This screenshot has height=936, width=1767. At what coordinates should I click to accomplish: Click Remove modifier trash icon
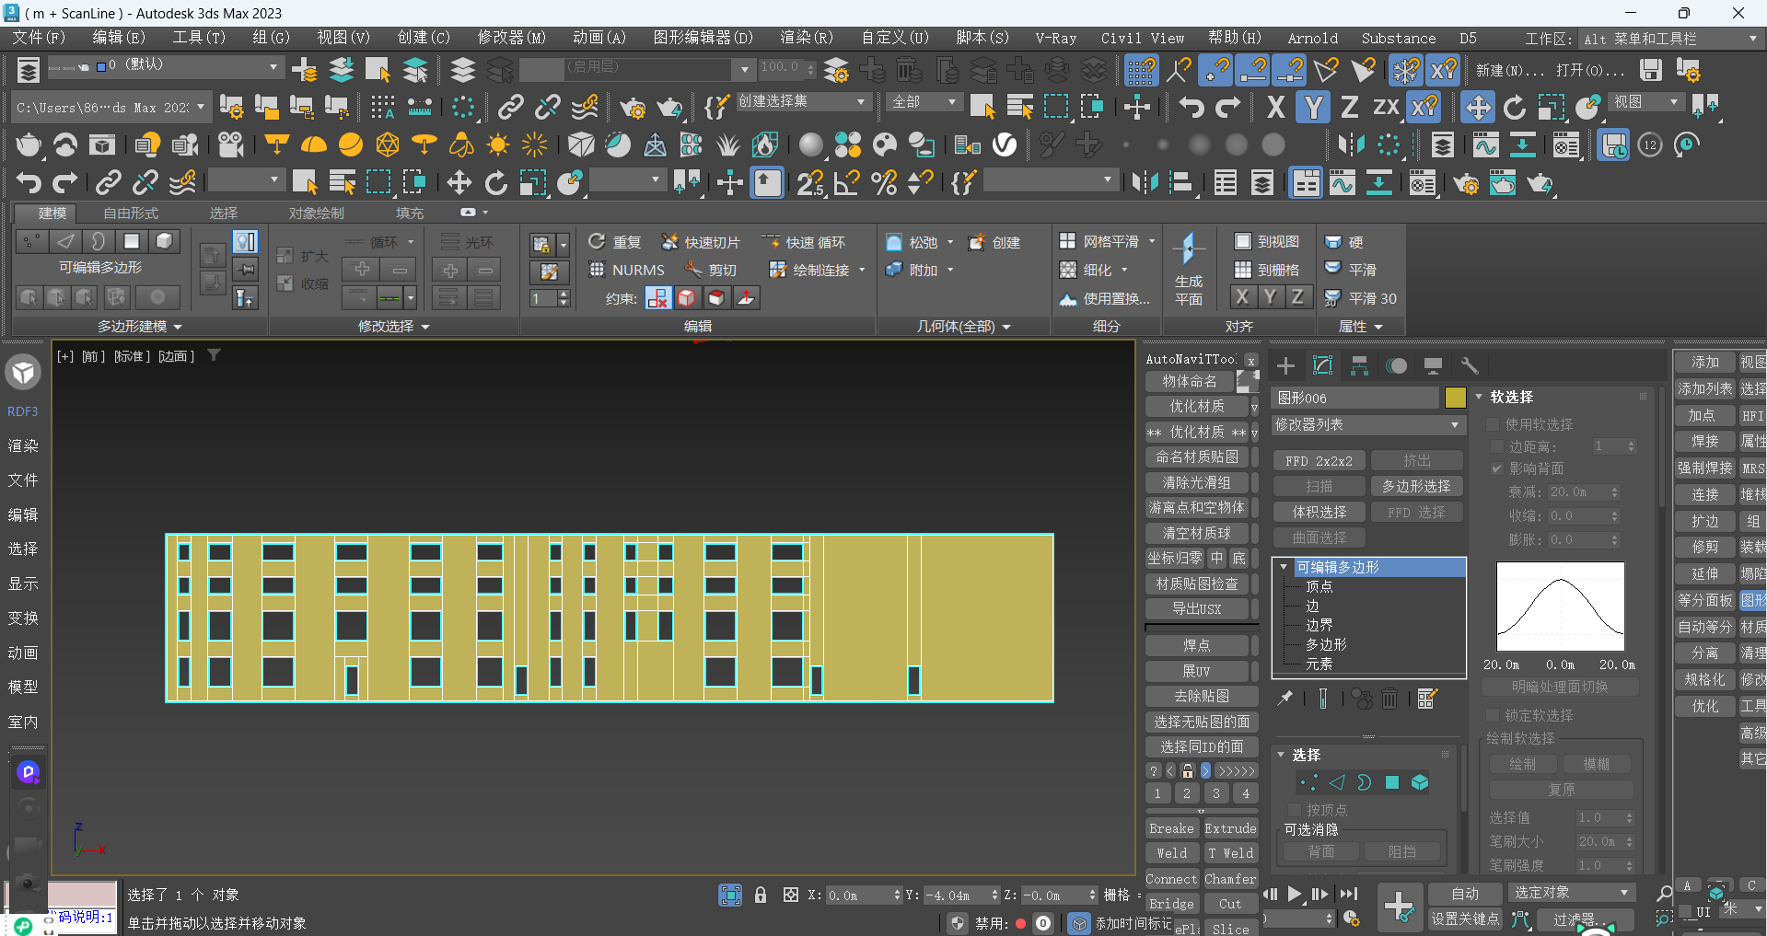point(1389,699)
